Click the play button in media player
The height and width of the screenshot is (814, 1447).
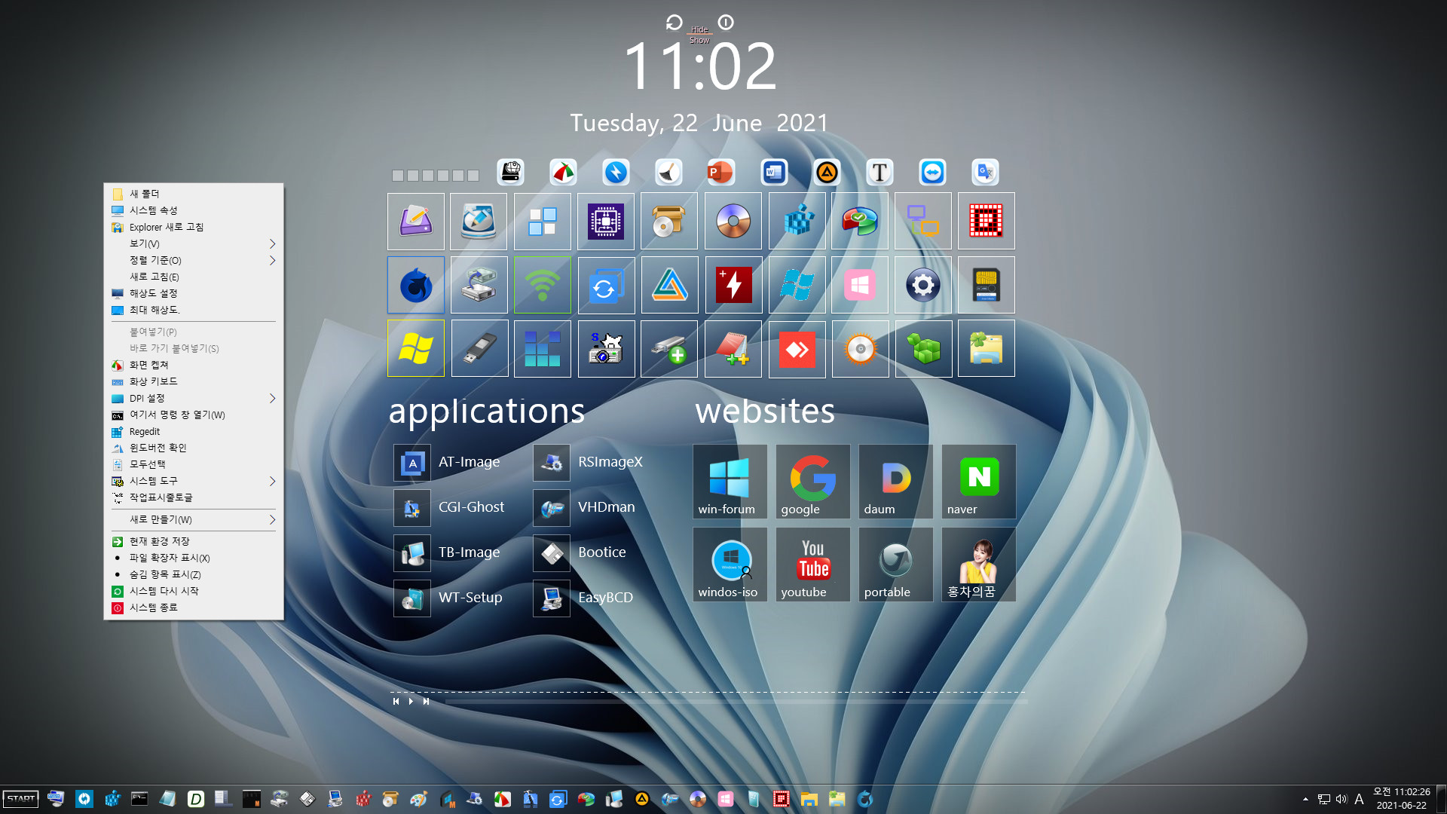tap(411, 702)
